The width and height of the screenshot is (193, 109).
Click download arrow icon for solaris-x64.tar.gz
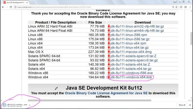point(109,69)
